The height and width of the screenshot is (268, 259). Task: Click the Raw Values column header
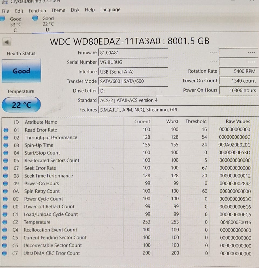point(238,121)
